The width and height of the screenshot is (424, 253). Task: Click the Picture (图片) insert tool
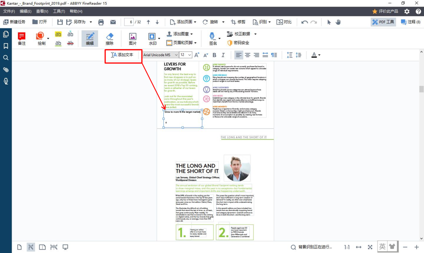point(133,38)
